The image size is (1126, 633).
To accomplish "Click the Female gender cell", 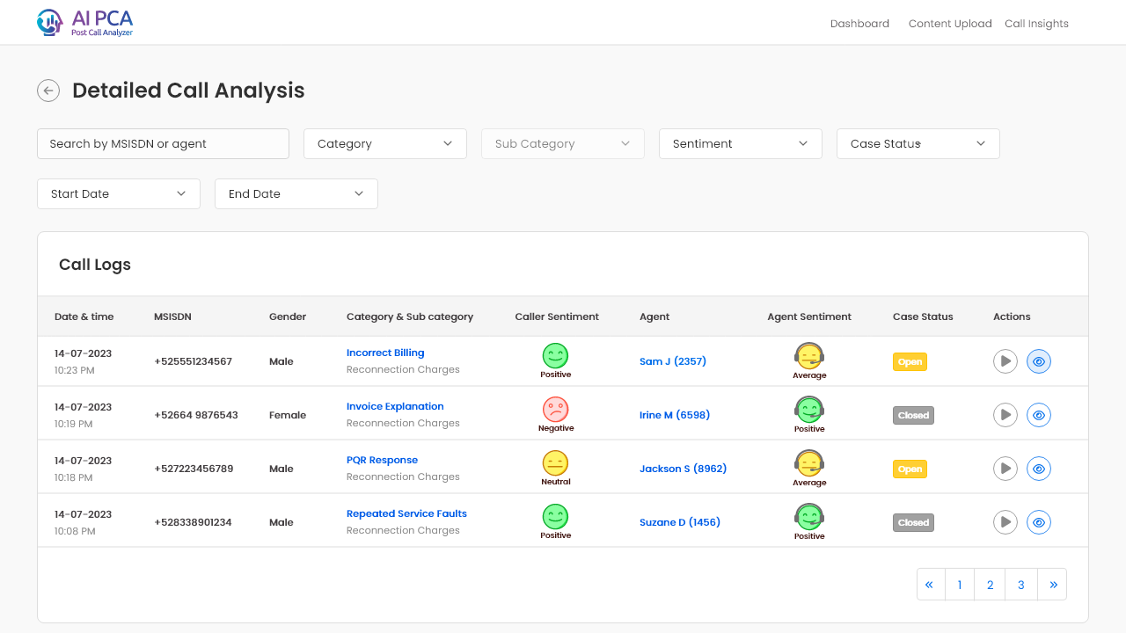I will pos(288,415).
